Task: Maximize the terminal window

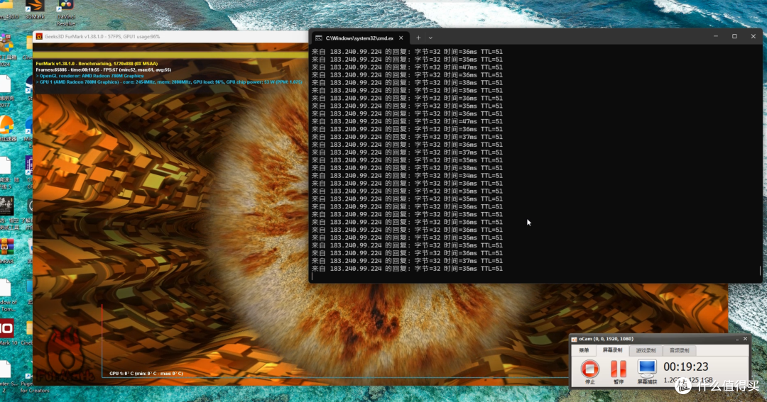Action: click(x=734, y=37)
